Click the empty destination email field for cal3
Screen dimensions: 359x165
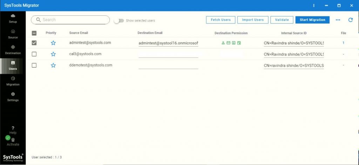(x=168, y=54)
